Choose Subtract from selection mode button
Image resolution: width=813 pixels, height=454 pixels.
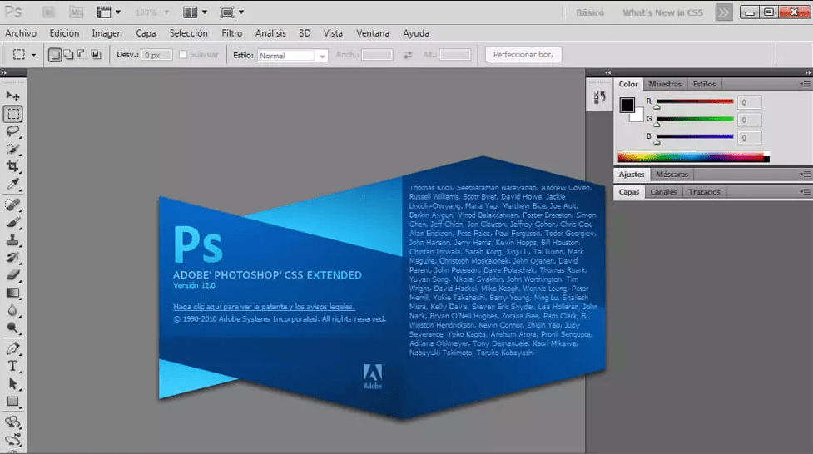click(x=82, y=54)
